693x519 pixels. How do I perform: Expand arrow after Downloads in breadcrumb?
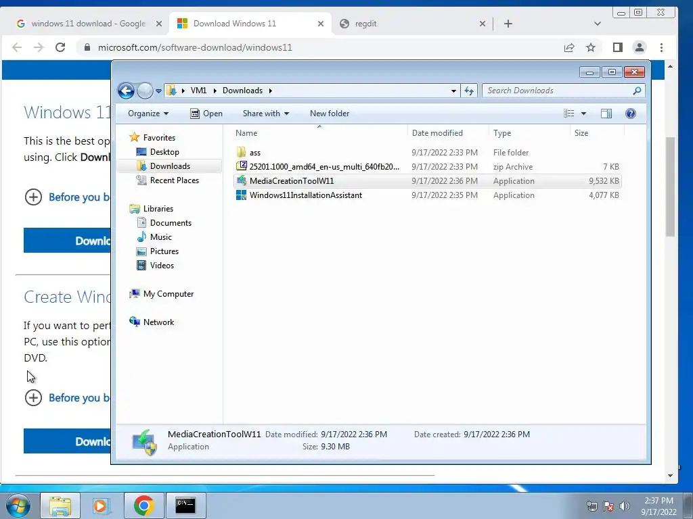(x=270, y=91)
